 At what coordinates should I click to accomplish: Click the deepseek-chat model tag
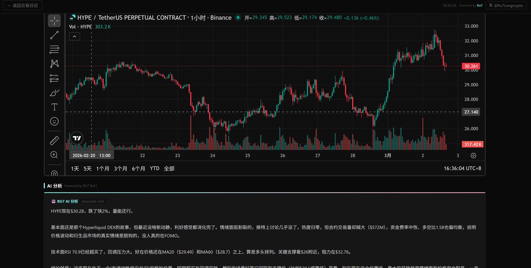click(92, 201)
